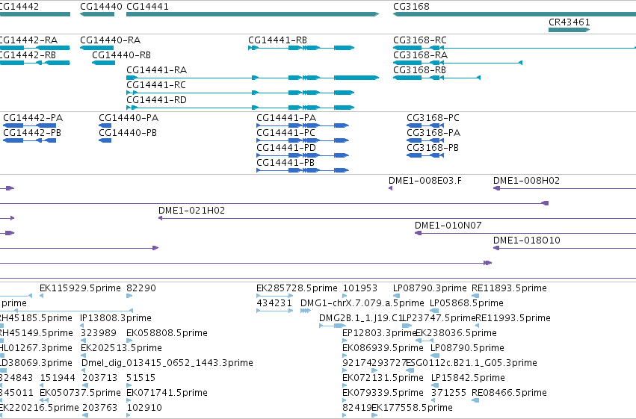Viewport: 636px width, 419px height.
Task: Click EST EK202513.5prime
Action: coord(121,348)
